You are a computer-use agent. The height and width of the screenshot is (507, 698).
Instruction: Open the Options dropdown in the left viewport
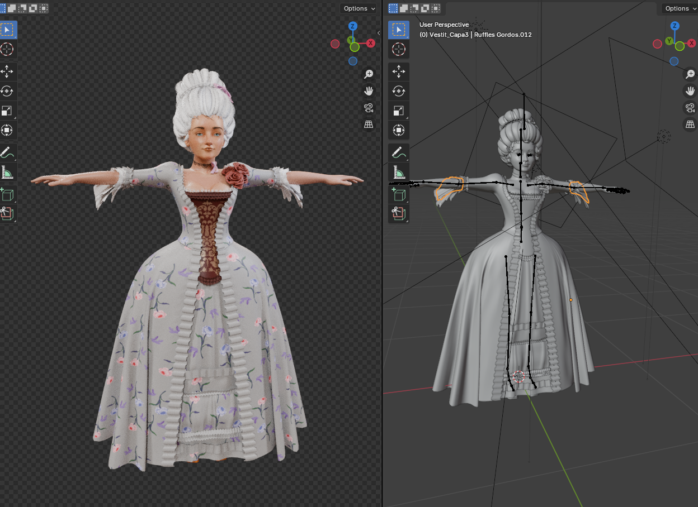pyautogui.click(x=359, y=8)
